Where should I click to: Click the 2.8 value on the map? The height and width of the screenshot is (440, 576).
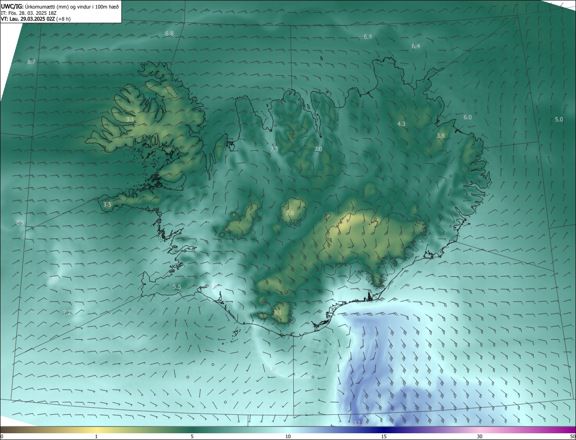[x=290, y=213]
